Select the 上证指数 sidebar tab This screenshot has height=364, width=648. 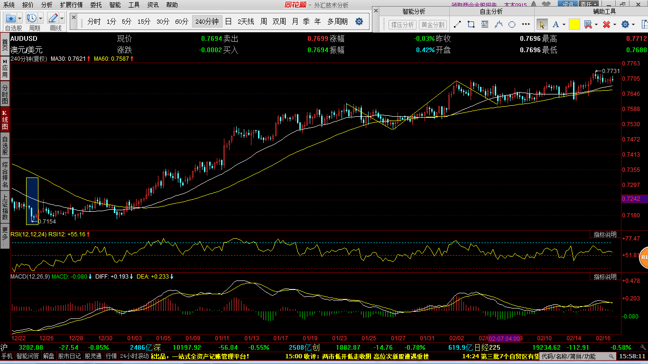click(x=5, y=207)
